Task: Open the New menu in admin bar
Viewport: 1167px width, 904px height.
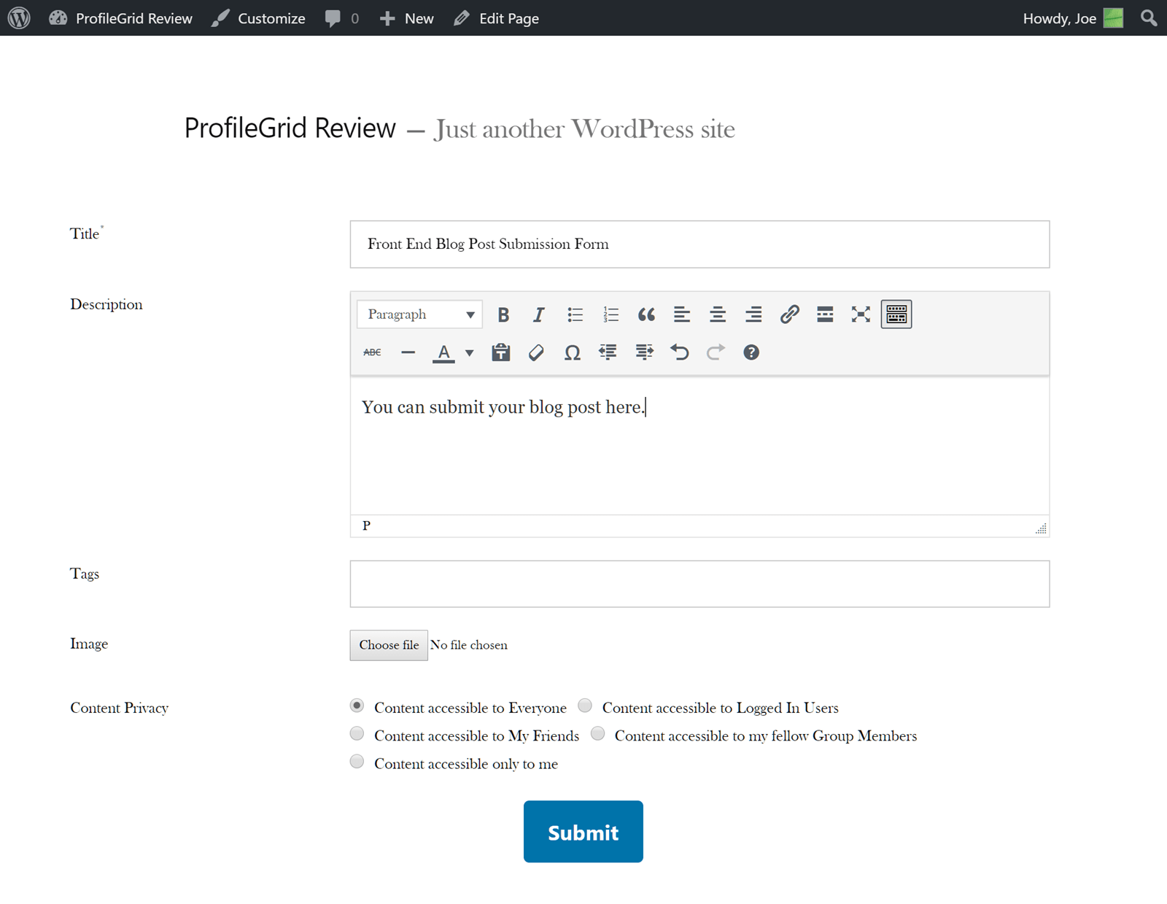Action: click(x=407, y=18)
